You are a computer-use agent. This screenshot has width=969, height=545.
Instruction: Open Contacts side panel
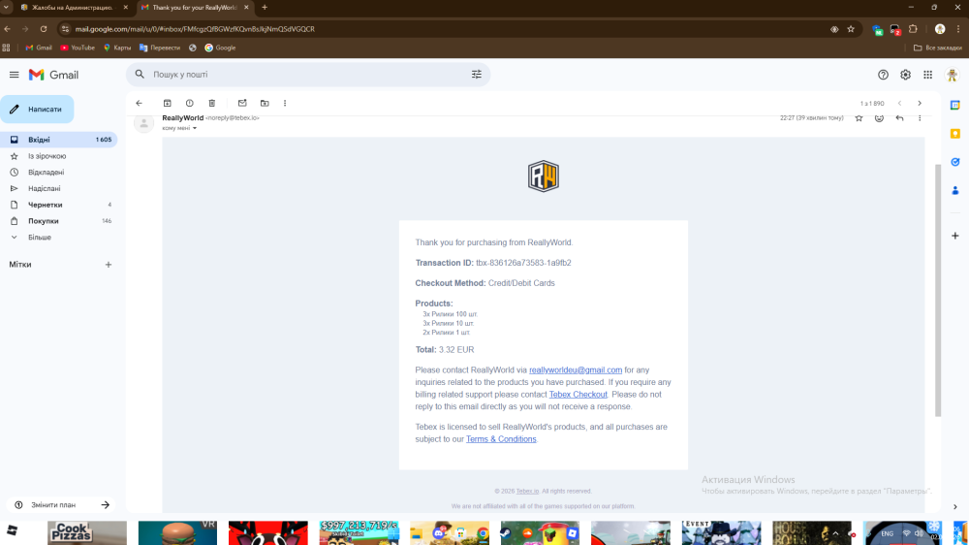pyautogui.click(x=955, y=190)
